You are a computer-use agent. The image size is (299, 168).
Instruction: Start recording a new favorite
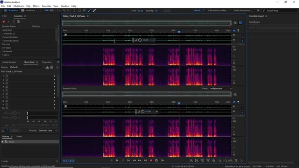[4, 21]
